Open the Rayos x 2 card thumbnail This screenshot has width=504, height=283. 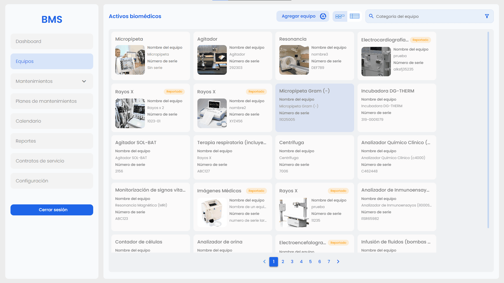(x=130, y=113)
